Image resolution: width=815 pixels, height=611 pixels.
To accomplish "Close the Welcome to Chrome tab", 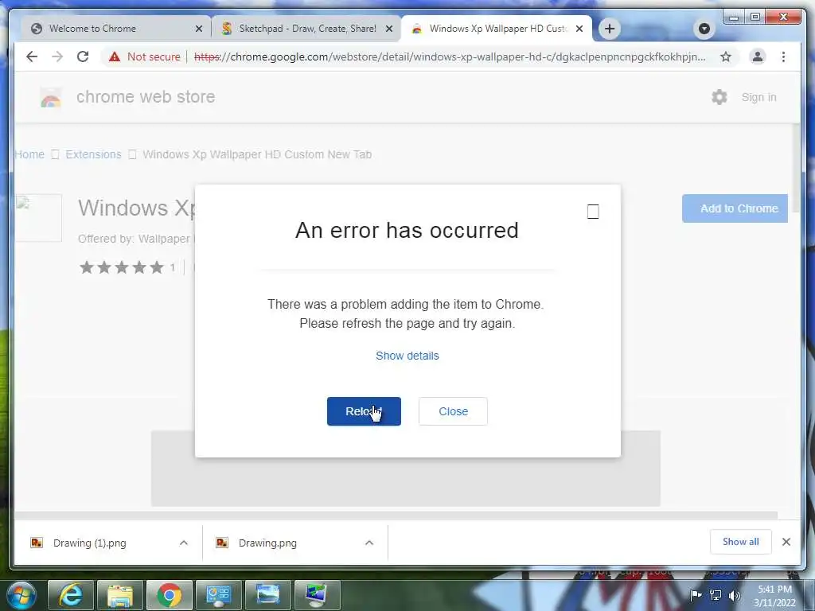I will [198, 29].
